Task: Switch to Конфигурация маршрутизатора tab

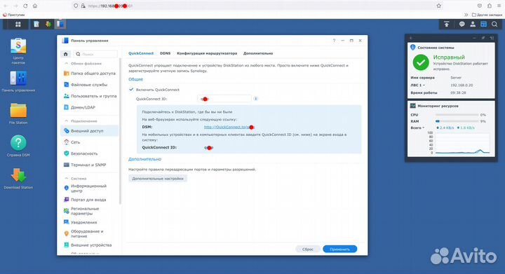Action: coord(207,53)
